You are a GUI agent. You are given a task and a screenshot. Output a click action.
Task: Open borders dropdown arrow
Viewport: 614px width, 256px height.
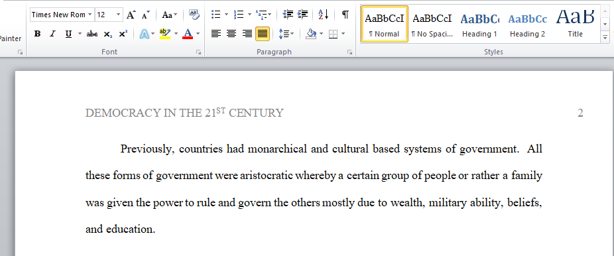click(343, 34)
